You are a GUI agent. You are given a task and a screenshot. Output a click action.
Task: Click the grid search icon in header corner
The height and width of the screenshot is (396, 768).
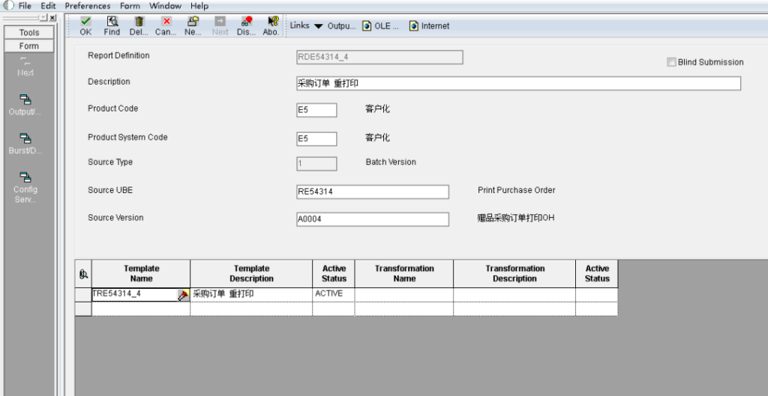tap(83, 274)
